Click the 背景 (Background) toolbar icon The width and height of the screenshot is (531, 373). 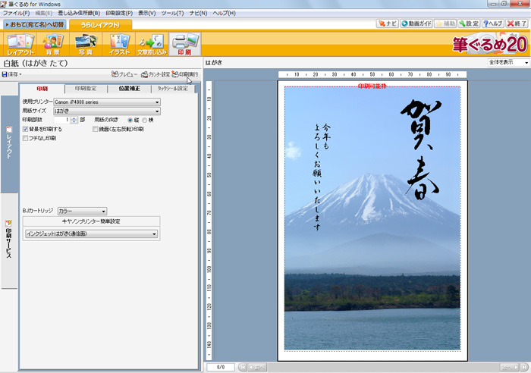[x=53, y=44]
